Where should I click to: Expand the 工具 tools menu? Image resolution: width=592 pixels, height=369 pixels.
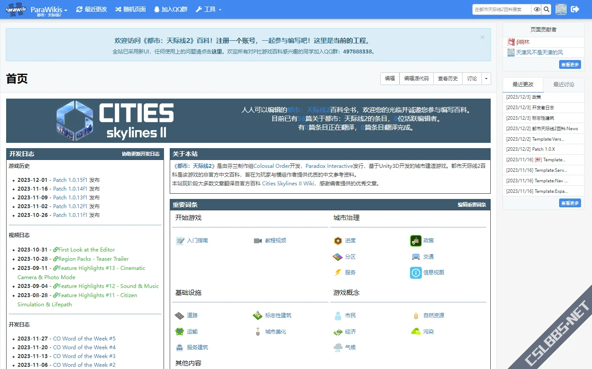pos(208,9)
